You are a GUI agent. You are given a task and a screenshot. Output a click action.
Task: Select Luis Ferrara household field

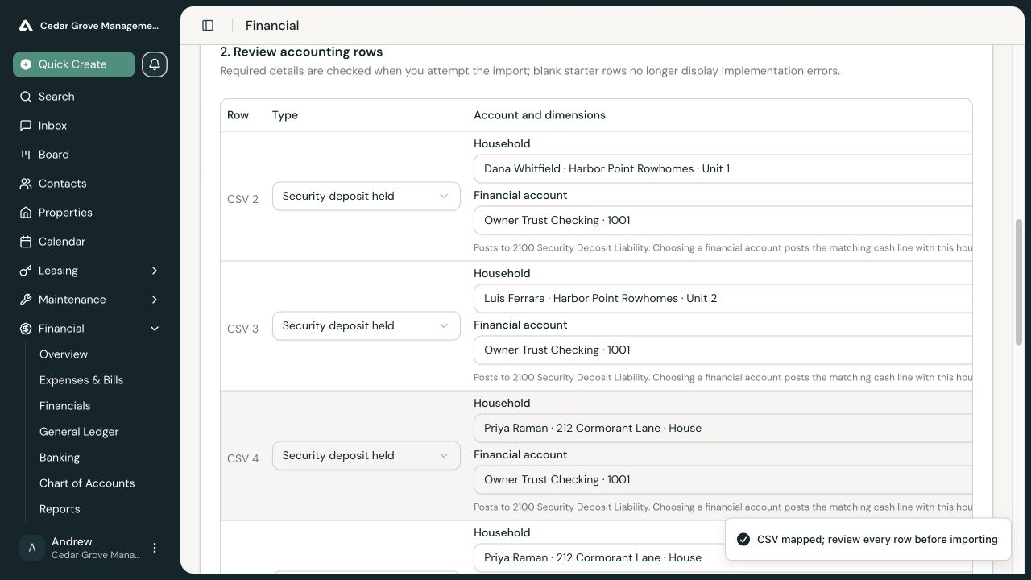[x=723, y=299]
